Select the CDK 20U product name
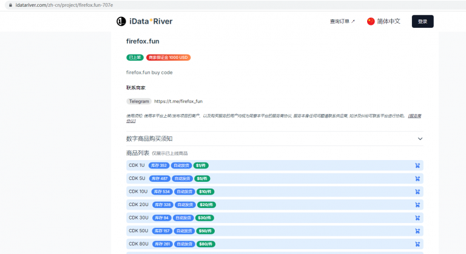 tap(138, 204)
